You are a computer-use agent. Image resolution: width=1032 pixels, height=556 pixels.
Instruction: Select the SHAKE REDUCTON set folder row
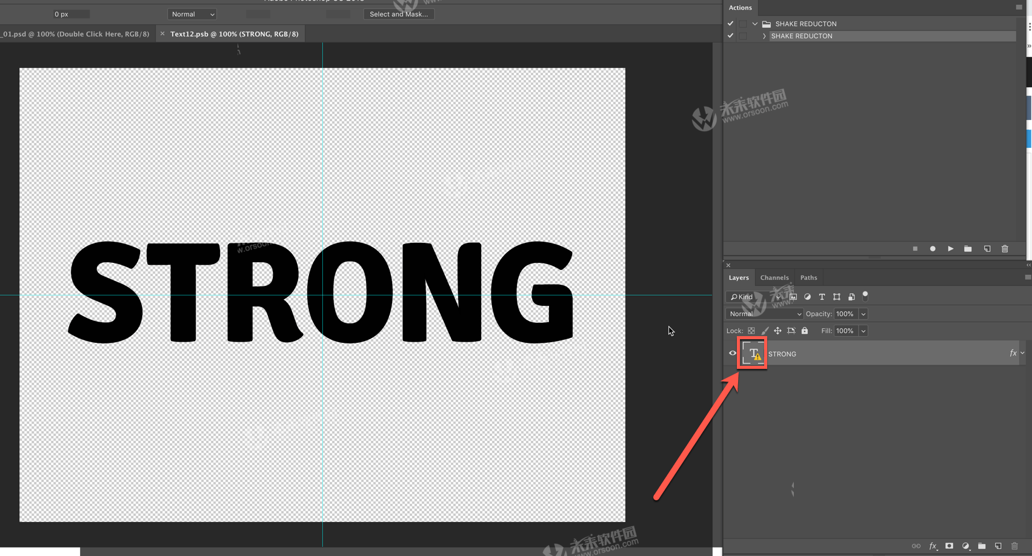coord(888,24)
